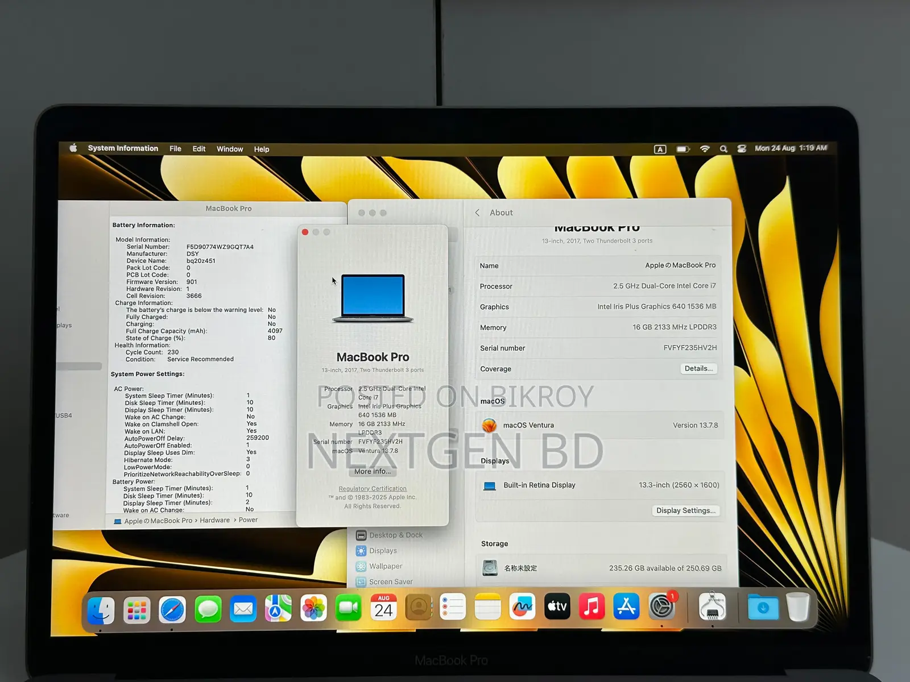Screen dimensions: 910x682
Task: Open Spotlight search from menu bar
Action: click(723, 149)
